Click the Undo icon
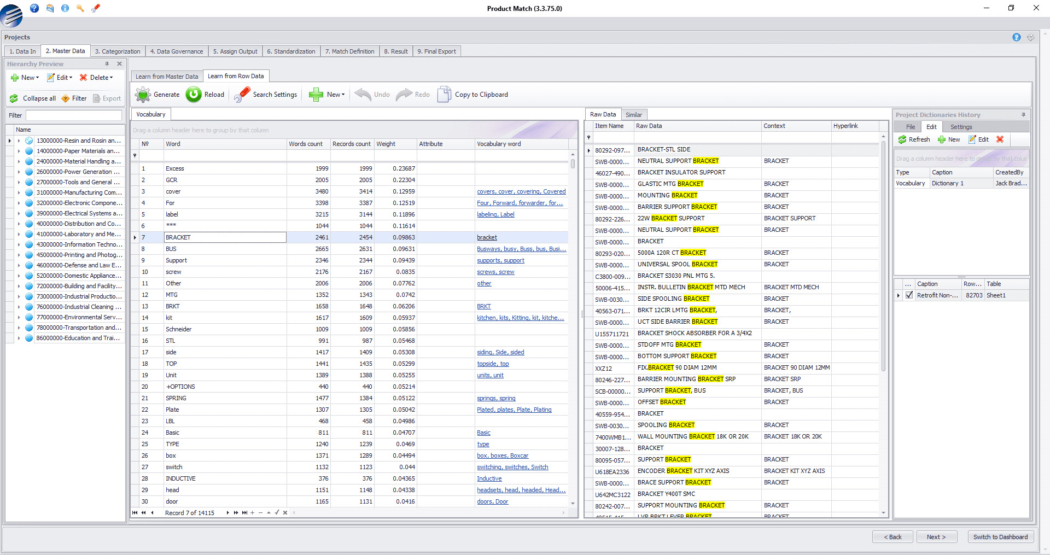This screenshot has height=555, width=1050. point(363,94)
